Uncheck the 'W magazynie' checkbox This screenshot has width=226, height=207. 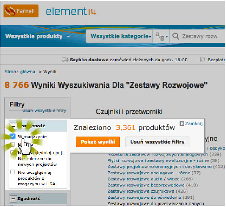(x=12, y=136)
